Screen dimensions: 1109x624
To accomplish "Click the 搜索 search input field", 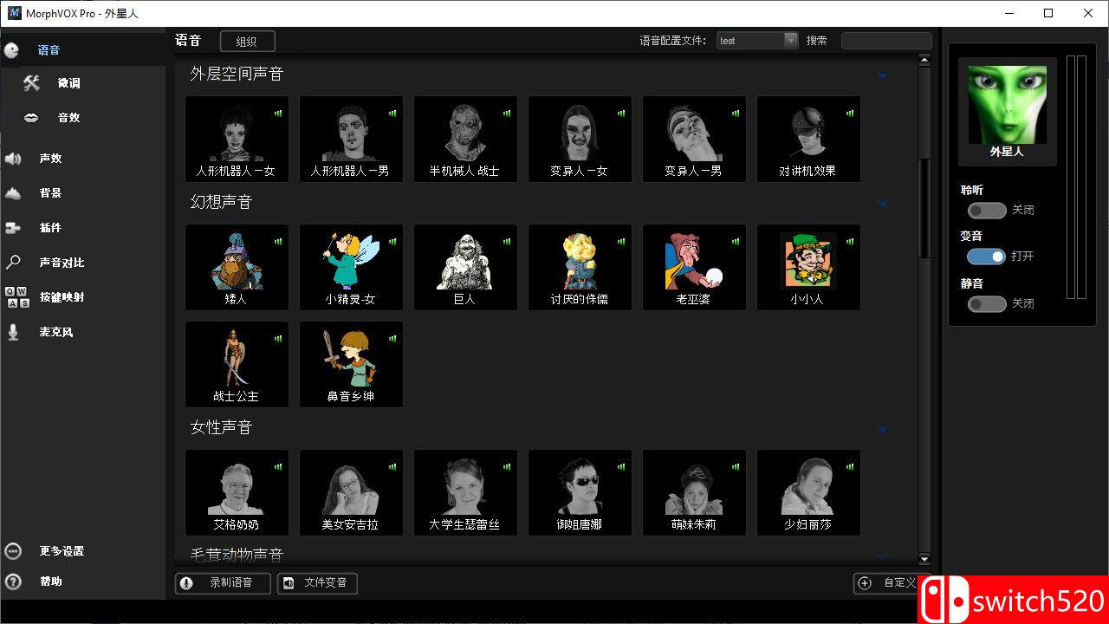I will tap(885, 41).
